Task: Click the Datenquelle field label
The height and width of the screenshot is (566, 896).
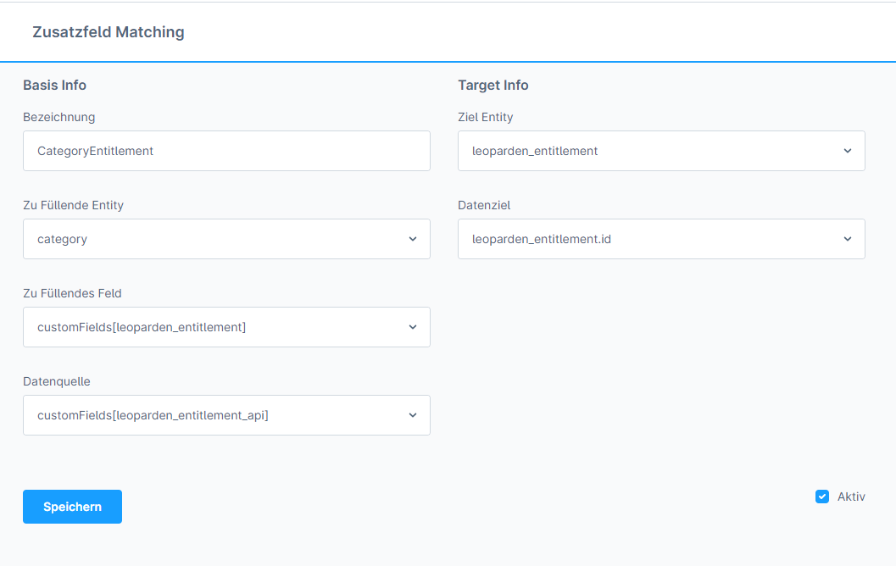Action: tap(57, 381)
